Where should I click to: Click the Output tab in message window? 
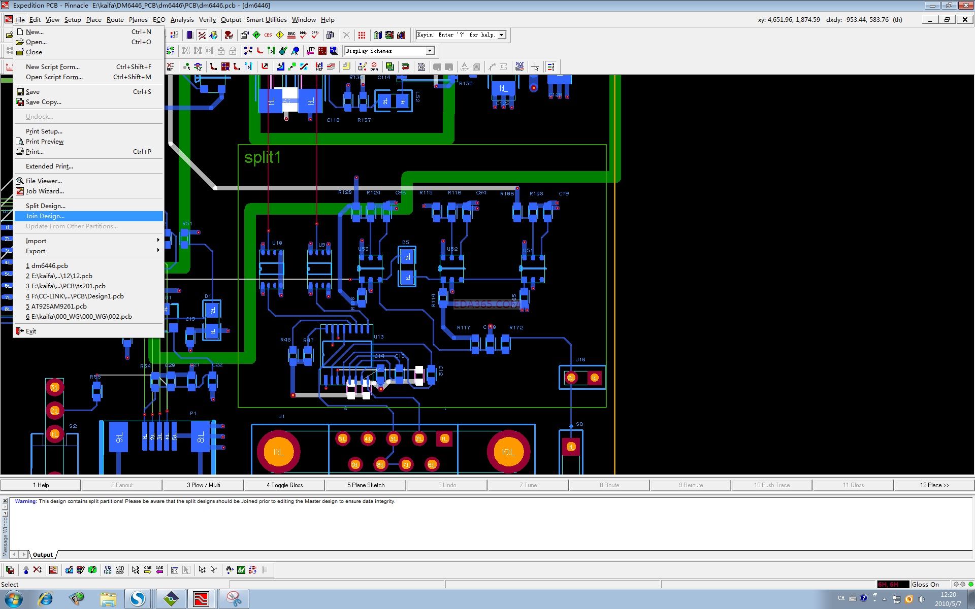43,555
